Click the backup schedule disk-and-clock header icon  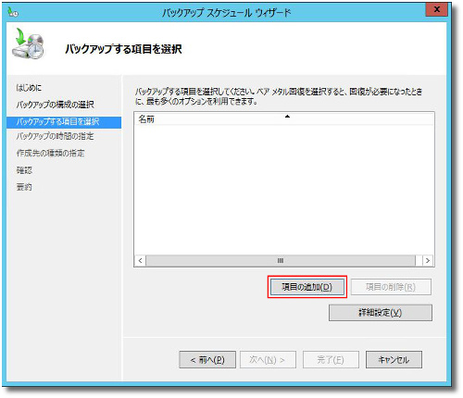(28, 44)
